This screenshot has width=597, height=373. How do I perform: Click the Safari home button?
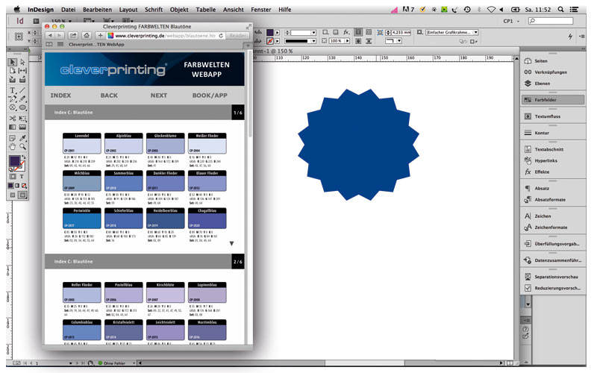(x=87, y=35)
